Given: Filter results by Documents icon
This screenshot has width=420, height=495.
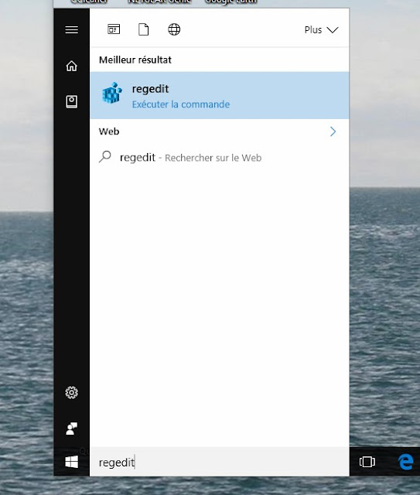Looking at the screenshot, I should click(143, 29).
